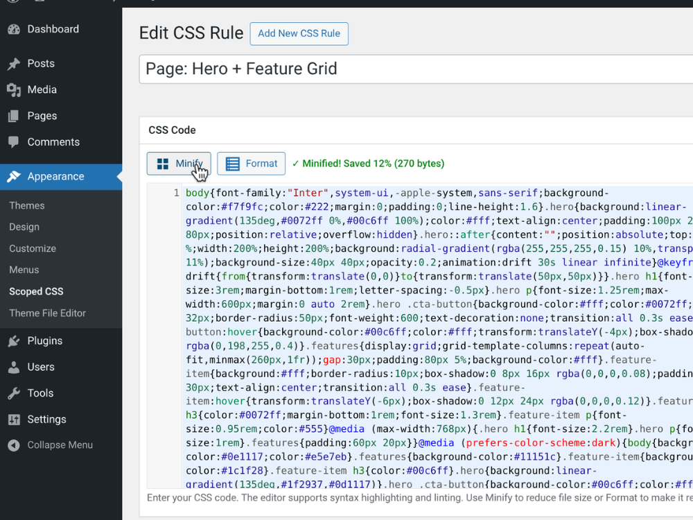The width and height of the screenshot is (693, 520).
Task: Click inside the CSS code editor
Action: pyautogui.click(x=437, y=336)
